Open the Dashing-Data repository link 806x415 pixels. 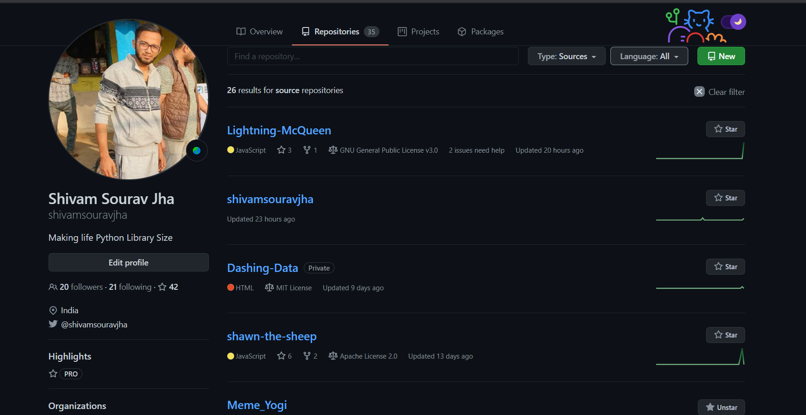(263, 268)
